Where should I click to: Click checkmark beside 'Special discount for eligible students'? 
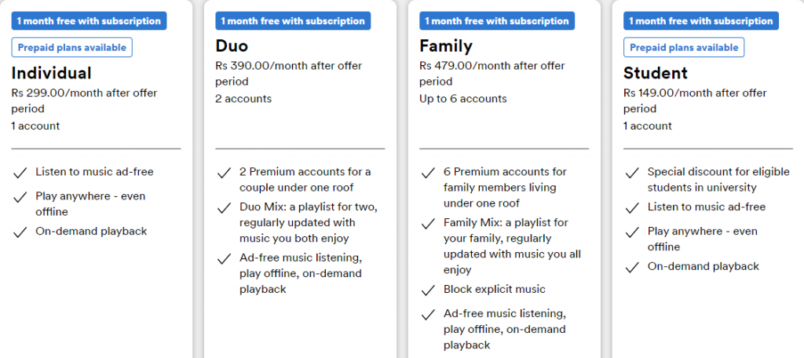click(x=632, y=173)
